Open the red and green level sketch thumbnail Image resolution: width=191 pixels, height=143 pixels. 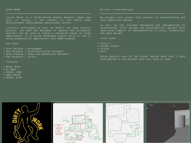click(78, 123)
